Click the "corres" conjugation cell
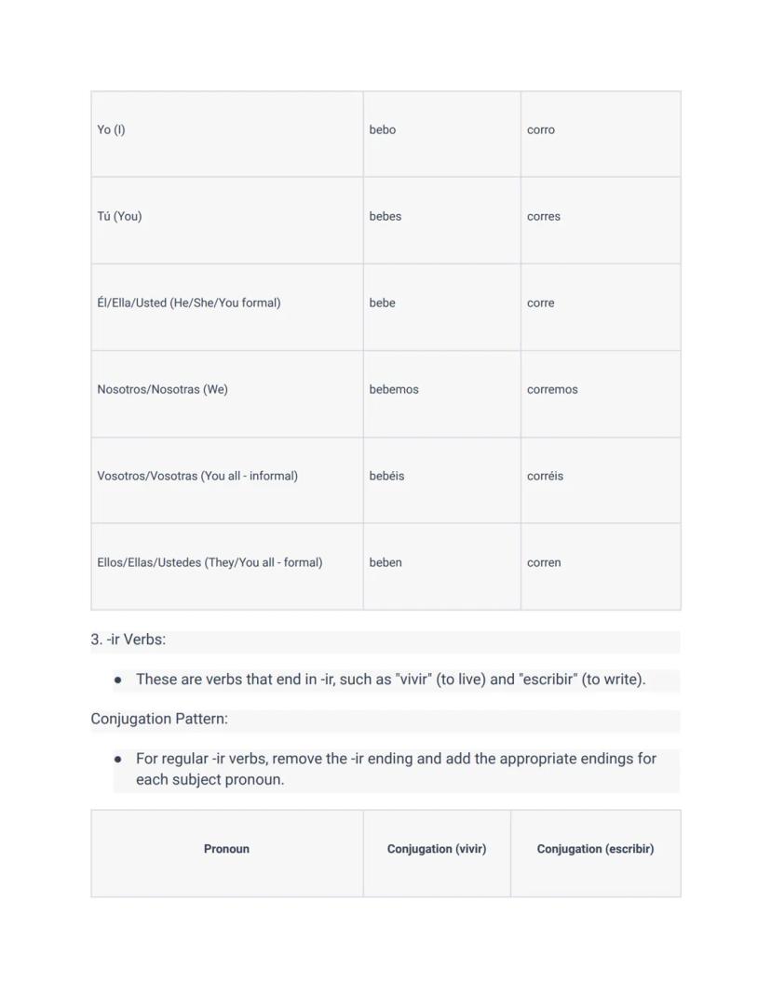The height and width of the screenshot is (997, 771). (544, 217)
